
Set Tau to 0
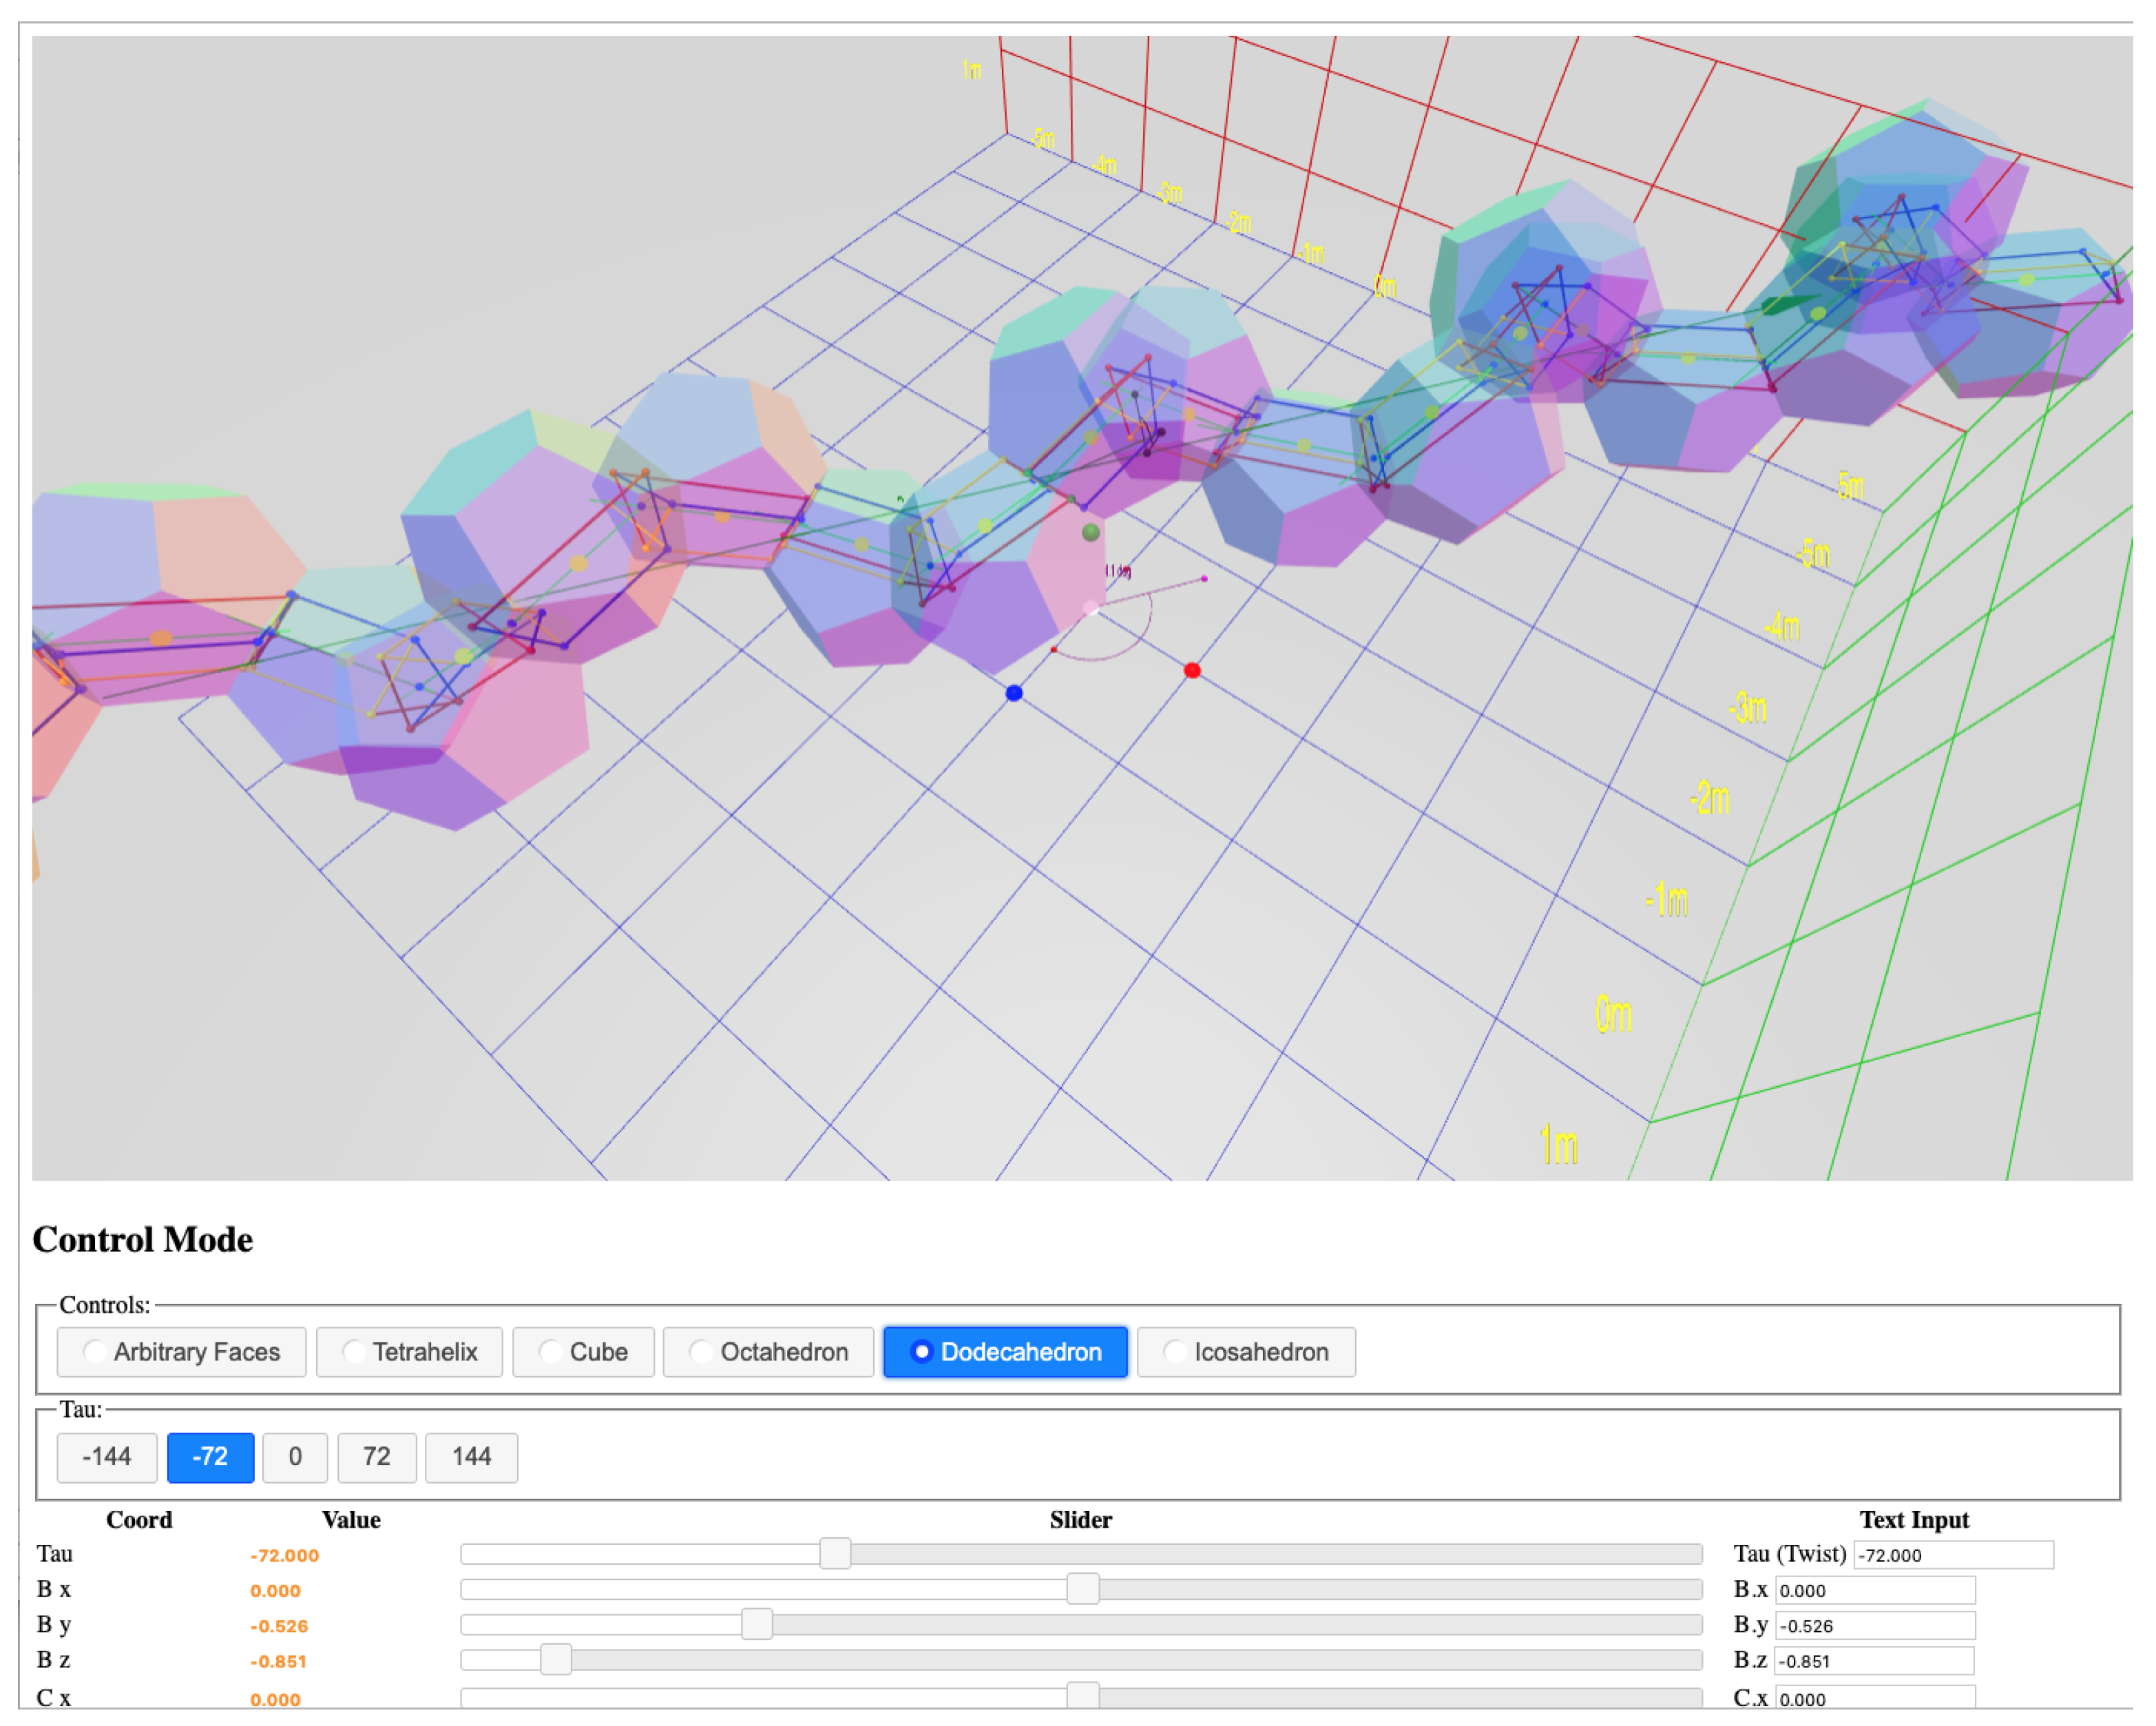pyautogui.click(x=295, y=1457)
